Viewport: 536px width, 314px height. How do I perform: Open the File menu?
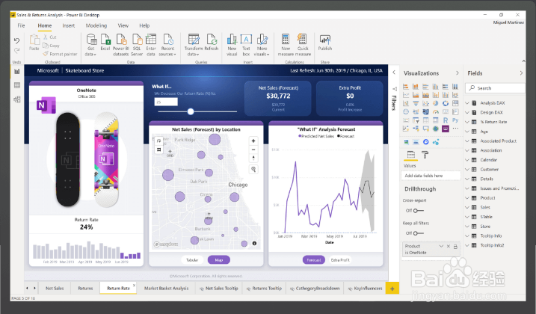click(x=21, y=25)
